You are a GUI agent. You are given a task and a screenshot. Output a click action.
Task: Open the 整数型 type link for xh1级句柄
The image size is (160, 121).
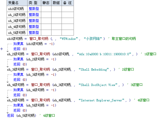[34, 9]
